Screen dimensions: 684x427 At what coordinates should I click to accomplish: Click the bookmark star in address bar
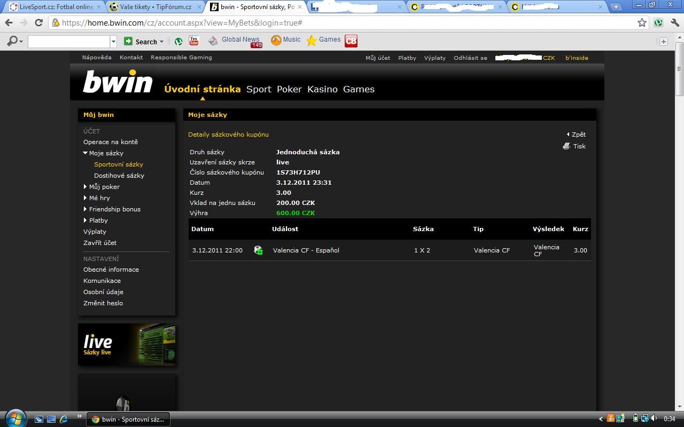[642, 22]
